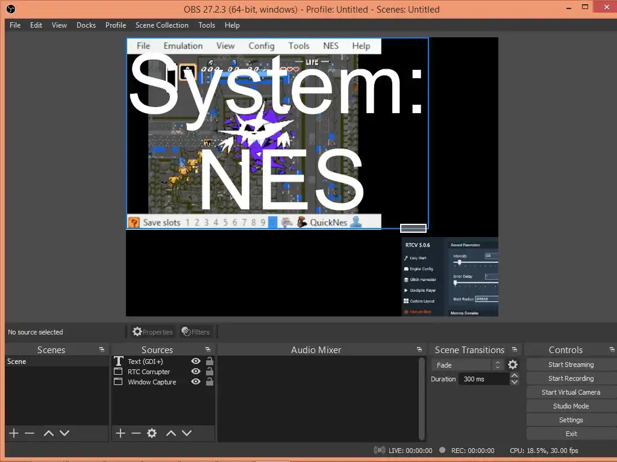617x462 pixels.
Task: Click the recording status dot icon
Action: [442, 450]
